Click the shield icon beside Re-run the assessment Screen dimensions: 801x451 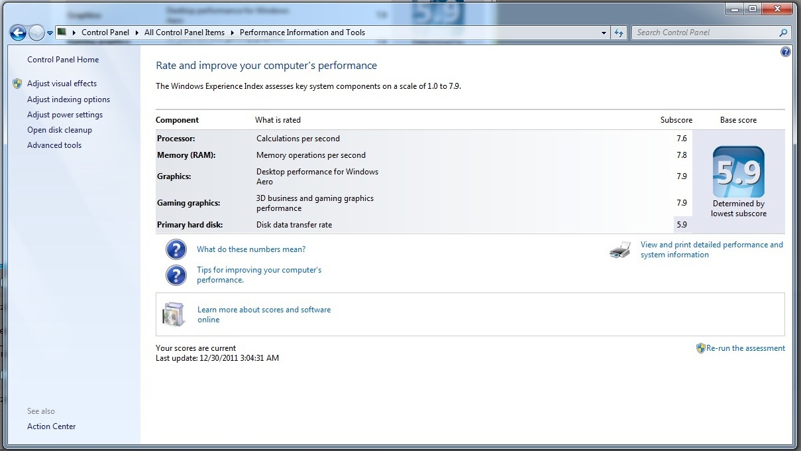[701, 348]
